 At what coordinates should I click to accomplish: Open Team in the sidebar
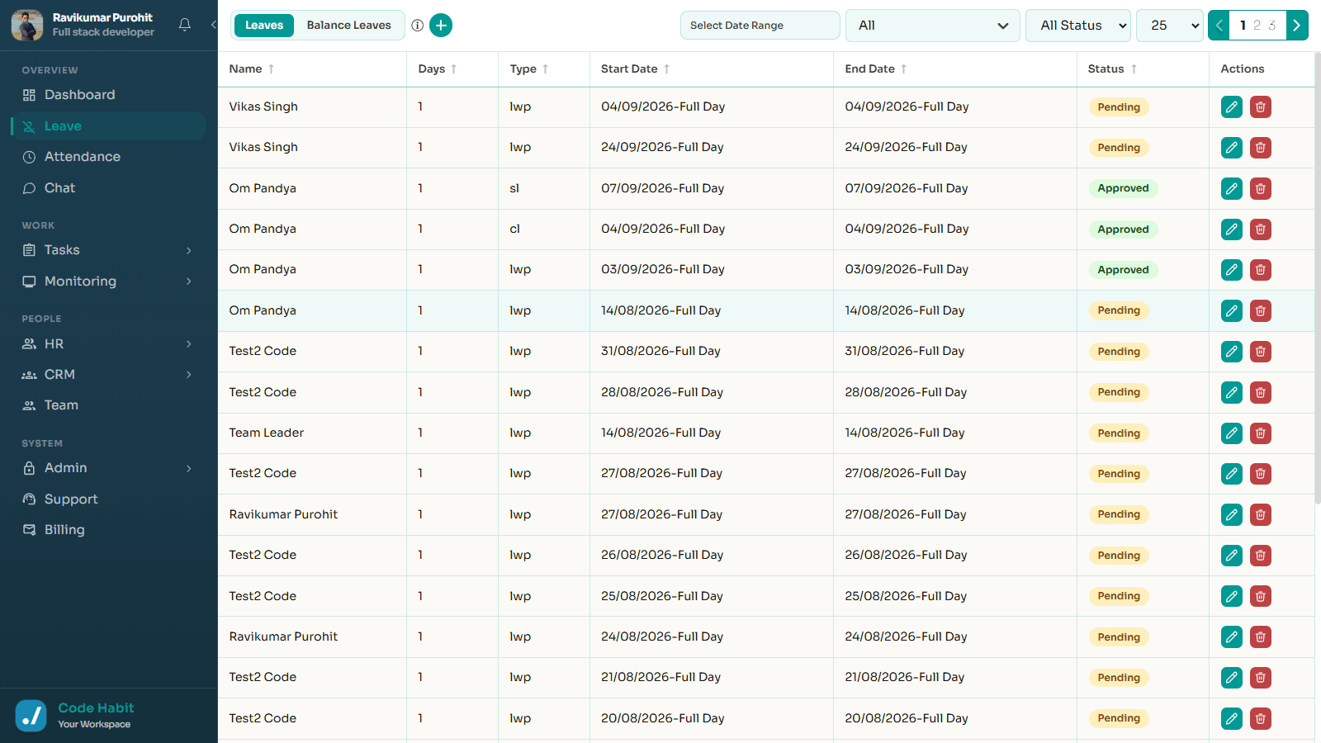pos(107,405)
